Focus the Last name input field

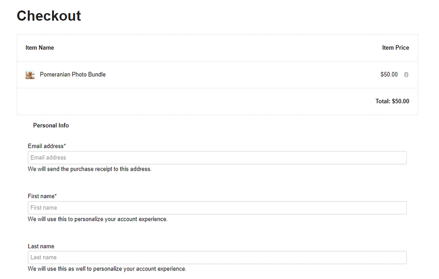(x=217, y=257)
